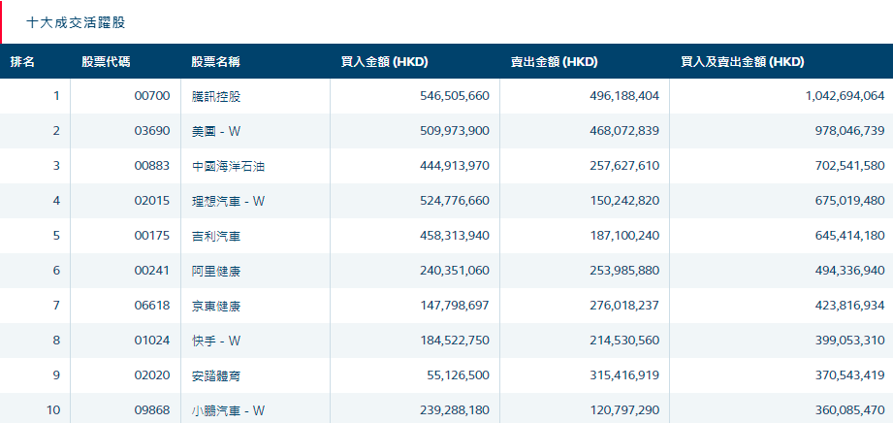Screen dimensions: 893x423
Task: Click the 買入及賣出金額 (HKD) column header
Action: [x=743, y=62]
